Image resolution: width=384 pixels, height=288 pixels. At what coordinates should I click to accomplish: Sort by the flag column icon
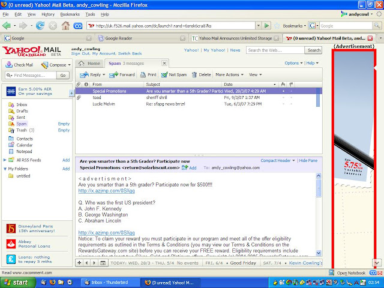pyautogui.click(x=291, y=84)
